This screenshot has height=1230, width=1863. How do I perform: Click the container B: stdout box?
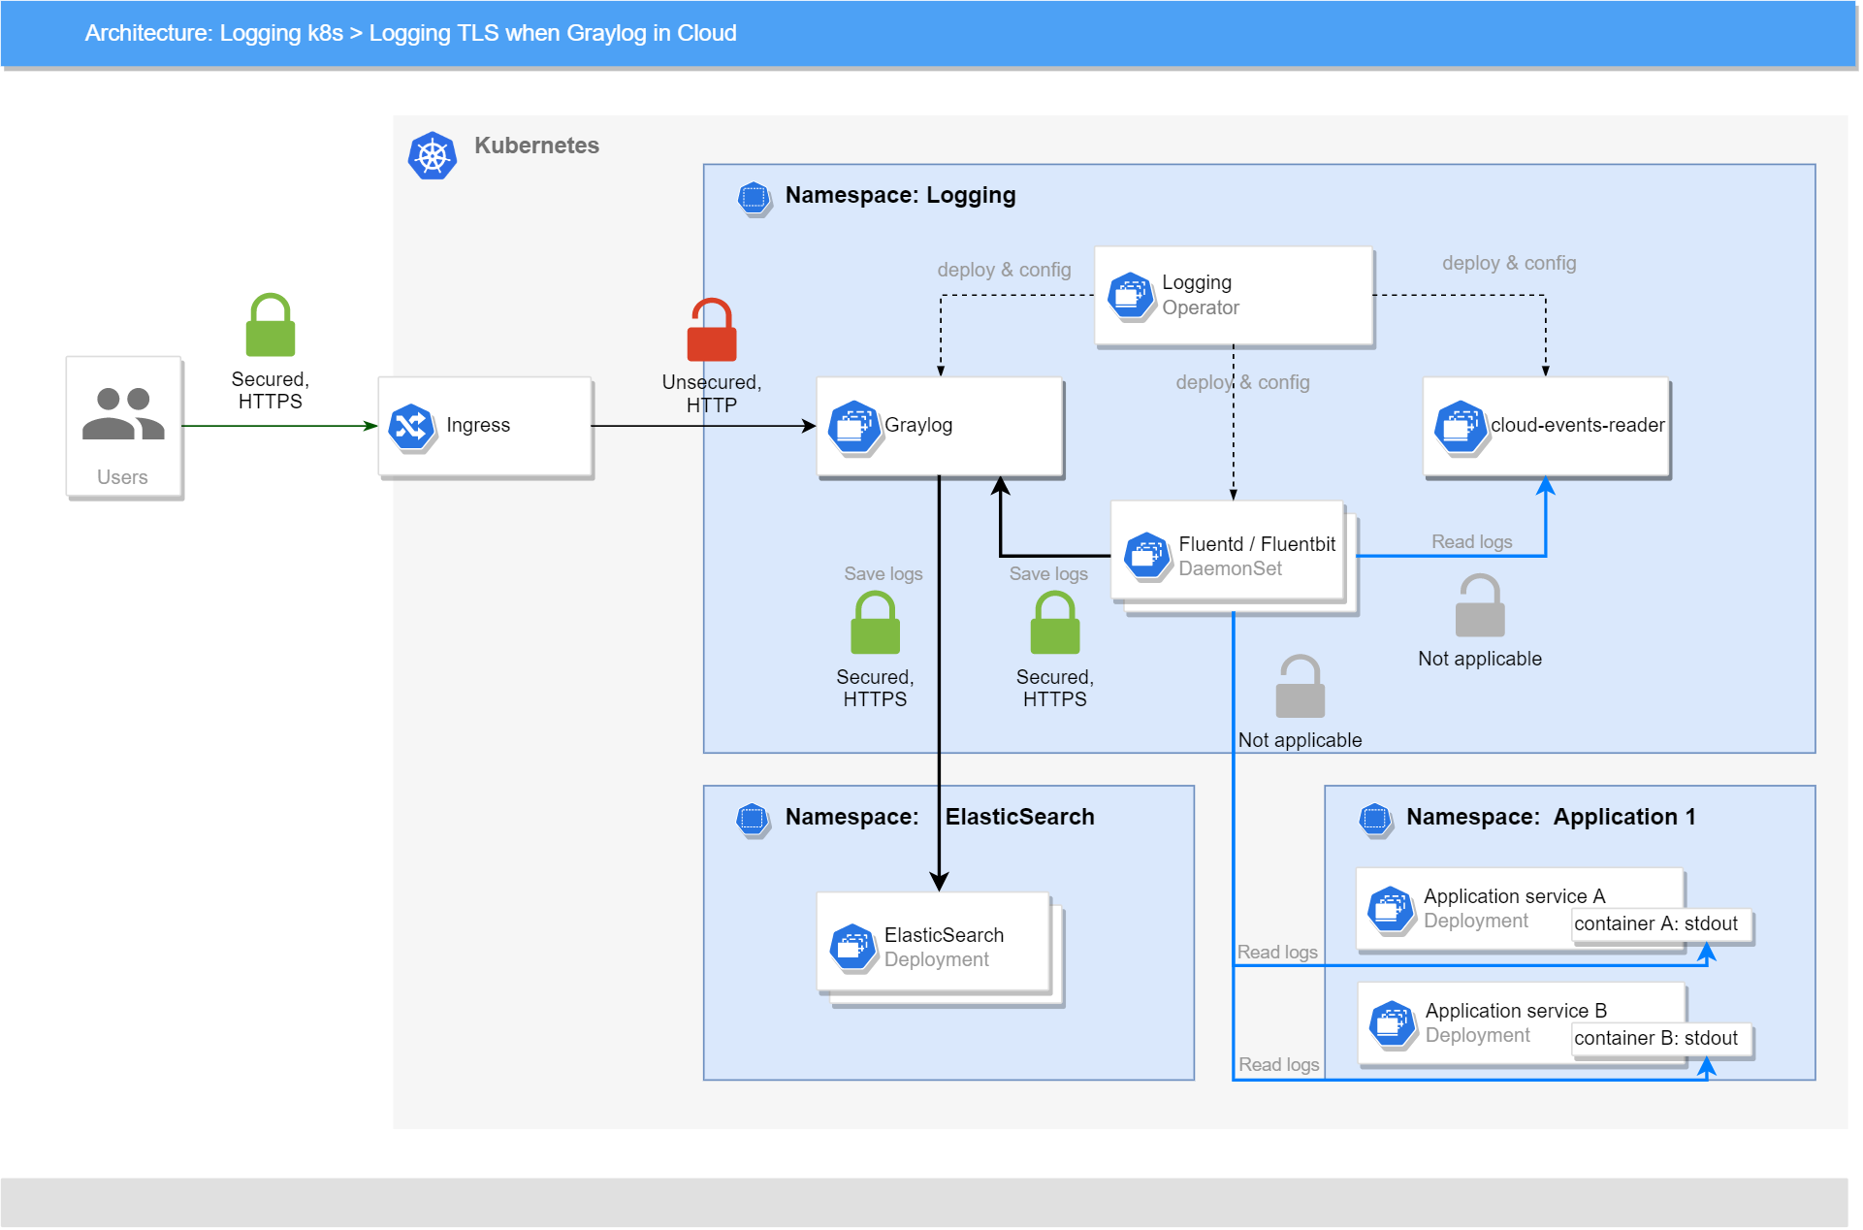[x=1661, y=1039]
